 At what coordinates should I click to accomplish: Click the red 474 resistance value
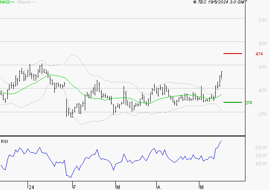(x=259, y=54)
